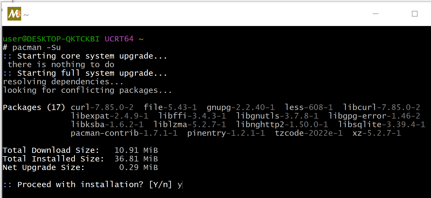Click the gnupg-2.2.40-1 package entry
The image size is (431, 198).
click(x=241, y=107)
